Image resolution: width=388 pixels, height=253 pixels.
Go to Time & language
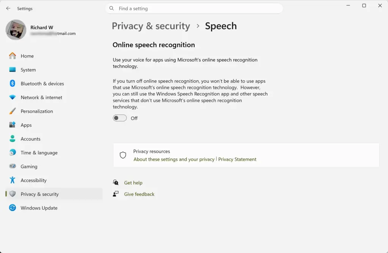click(54, 153)
